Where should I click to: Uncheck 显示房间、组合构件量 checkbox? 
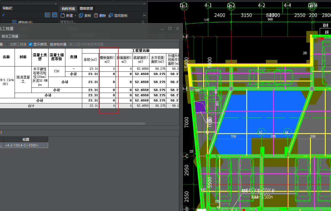(x=31, y=44)
